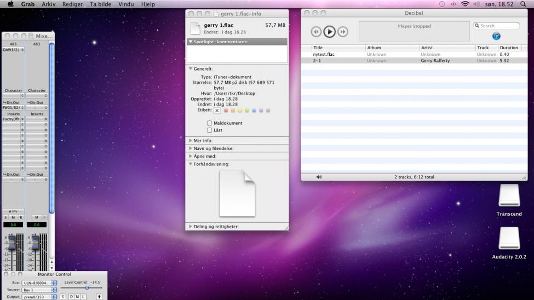Expand the Åpne med section

point(191,157)
